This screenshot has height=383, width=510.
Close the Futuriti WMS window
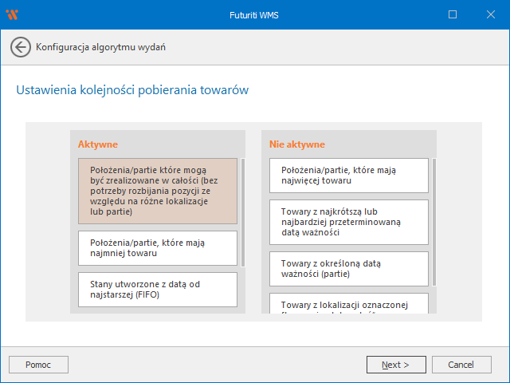point(489,14)
